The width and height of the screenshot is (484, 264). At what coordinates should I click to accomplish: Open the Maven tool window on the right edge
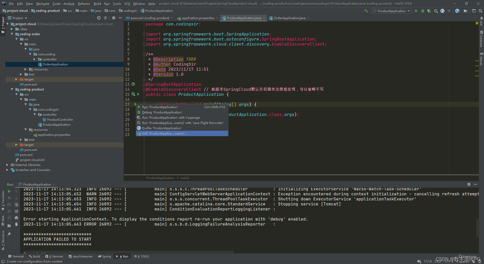[x=481, y=59]
